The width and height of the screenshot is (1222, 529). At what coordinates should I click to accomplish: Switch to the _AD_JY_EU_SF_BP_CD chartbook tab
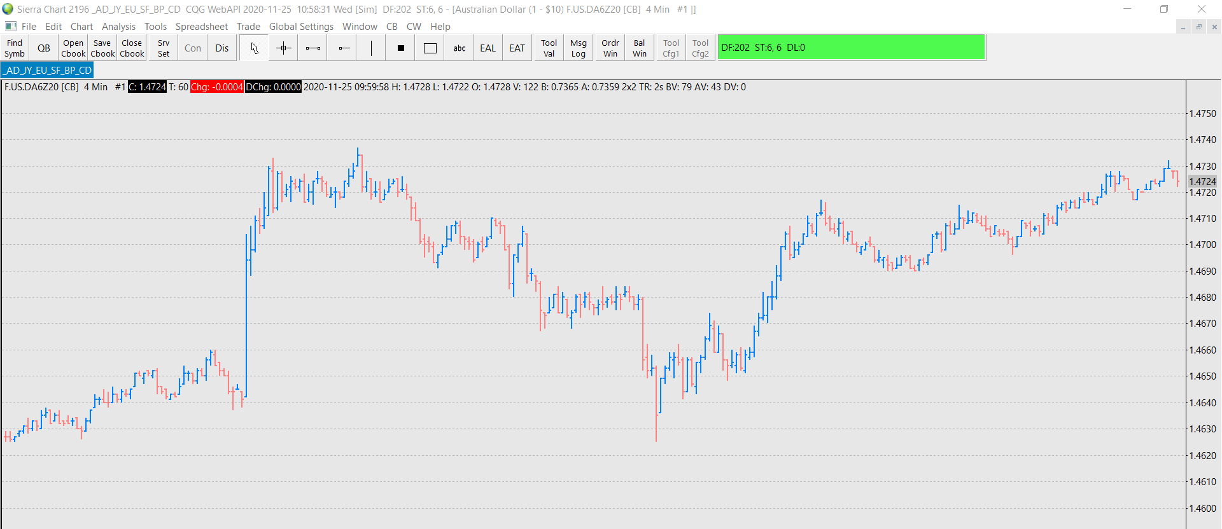(48, 70)
